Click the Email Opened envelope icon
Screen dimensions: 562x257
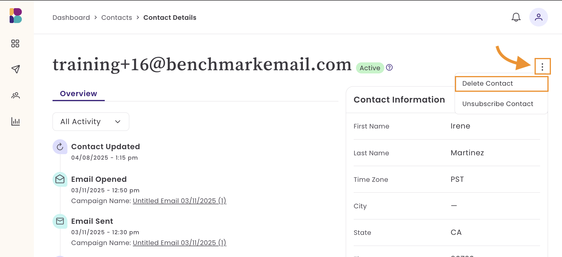[x=60, y=179]
